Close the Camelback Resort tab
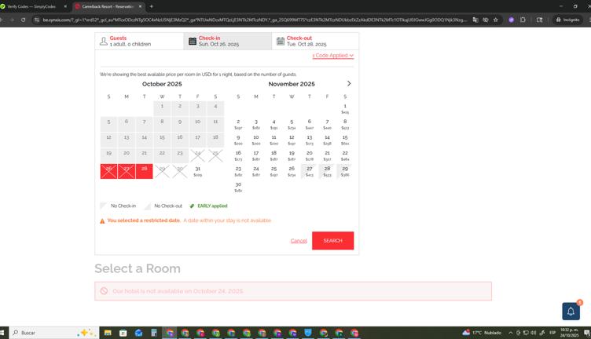Viewport: 591px width, 339px height. pos(140,6)
